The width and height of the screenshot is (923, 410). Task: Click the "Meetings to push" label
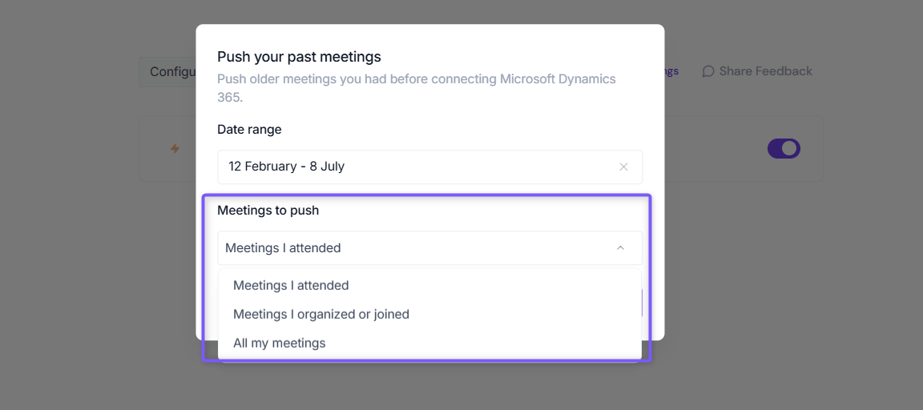click(x=268, y=210)
